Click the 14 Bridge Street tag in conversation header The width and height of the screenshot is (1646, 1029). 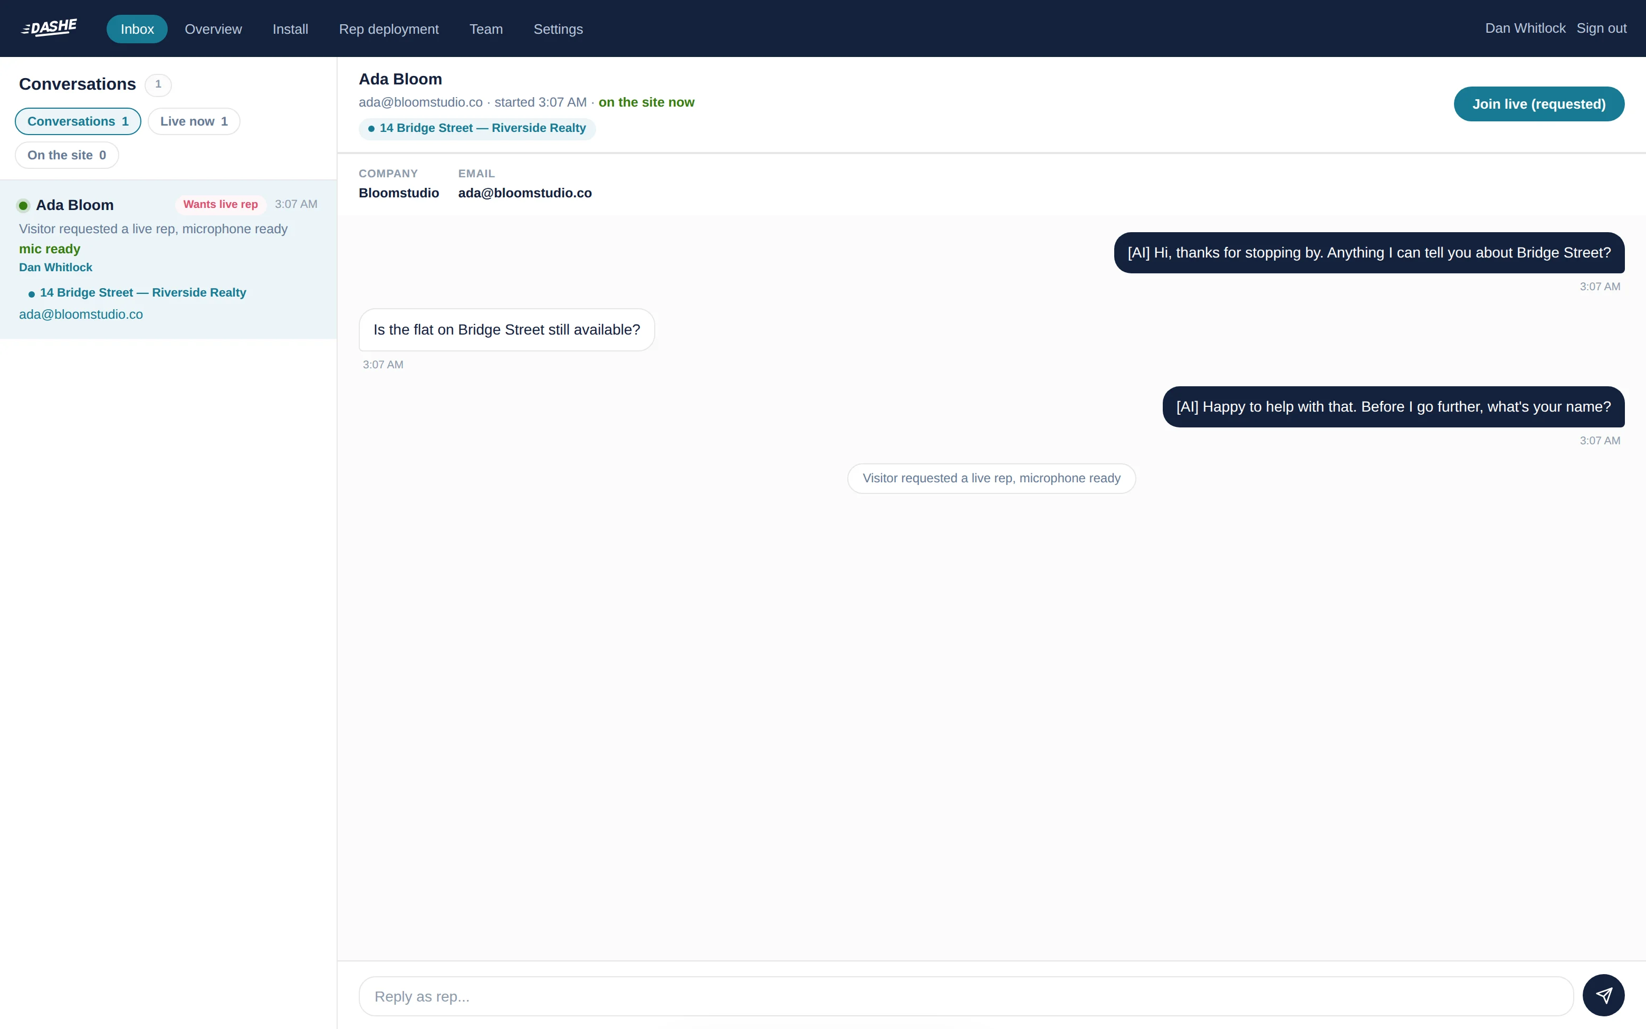coord(477,129)
